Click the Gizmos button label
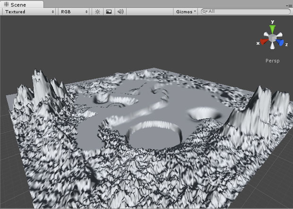This screenshot has width=293, height=209. coord(183,11)
